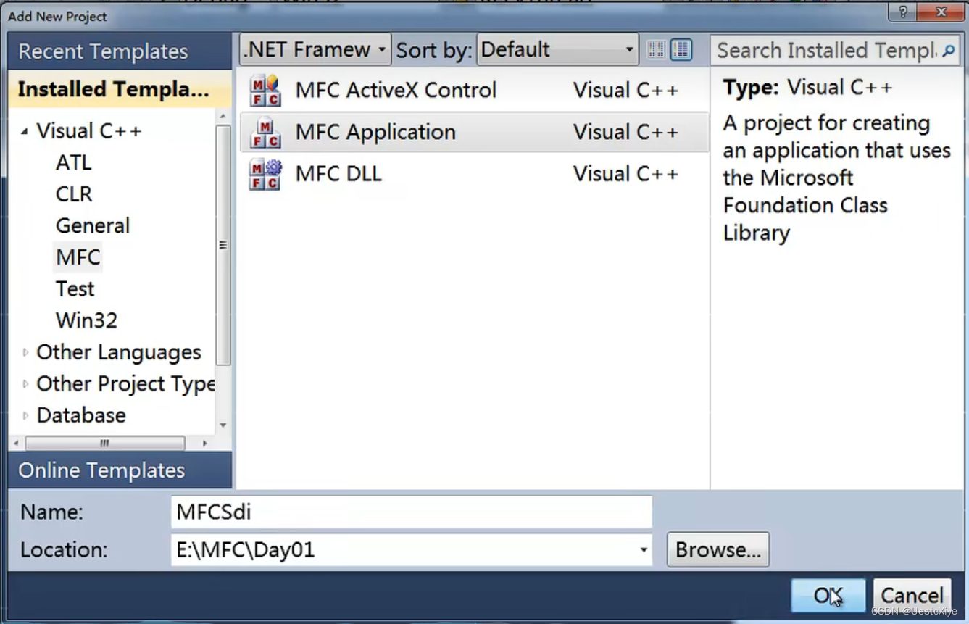The height and width of the screenshot is (624, 969).
Task: Click the OK button
Action: tap(828, 596)
